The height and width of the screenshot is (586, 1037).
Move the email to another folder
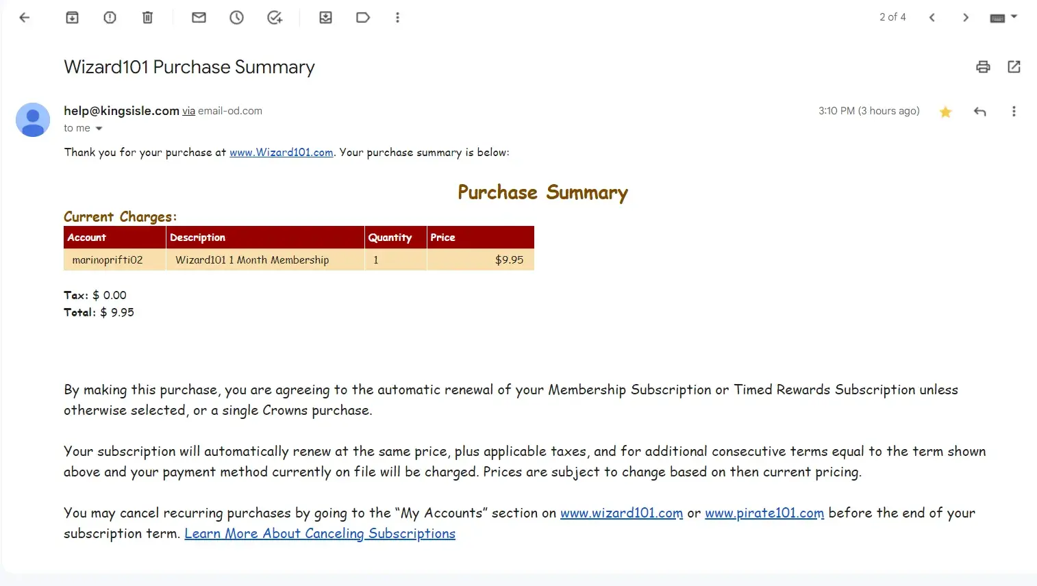325,18
